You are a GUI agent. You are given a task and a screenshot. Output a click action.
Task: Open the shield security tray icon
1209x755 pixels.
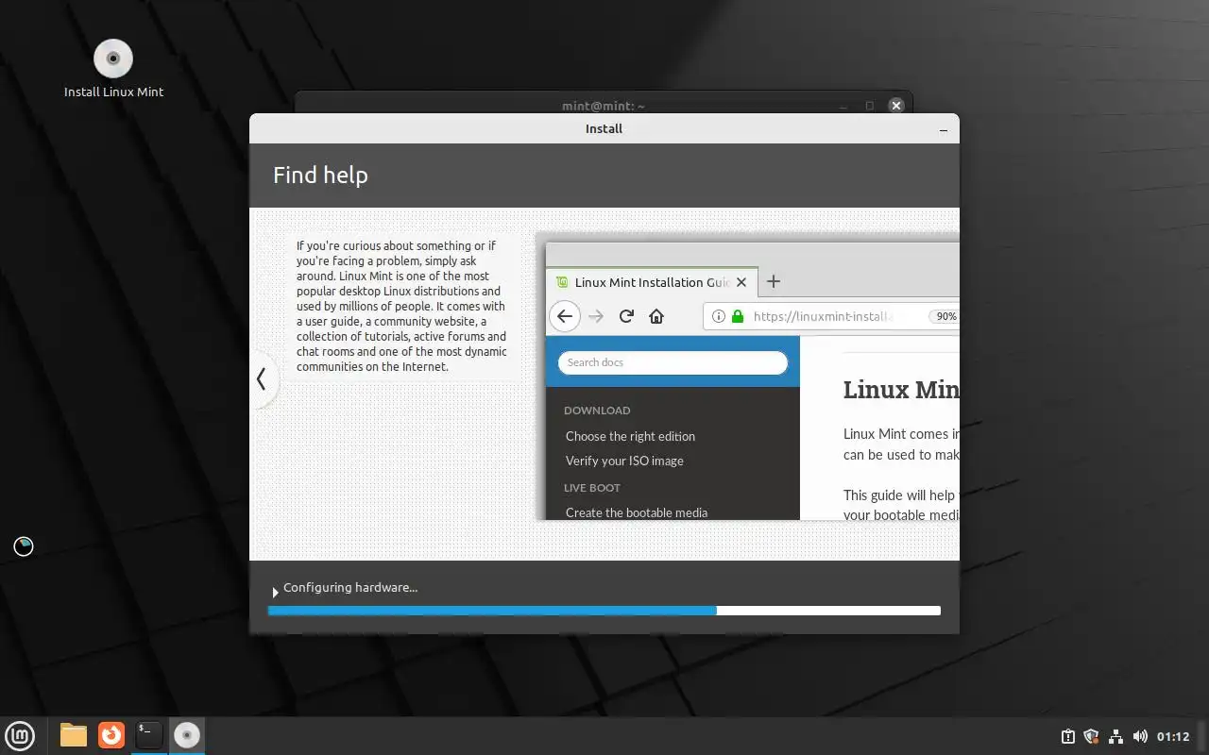click(1091, 736)
